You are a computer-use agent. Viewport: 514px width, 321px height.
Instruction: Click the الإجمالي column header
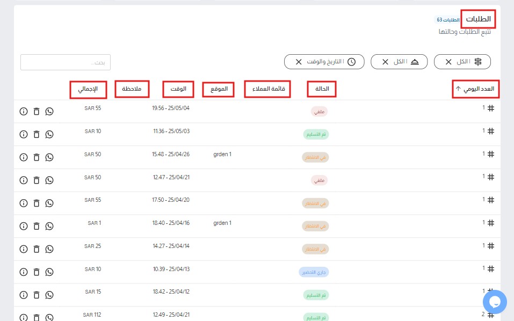point(88,89)
